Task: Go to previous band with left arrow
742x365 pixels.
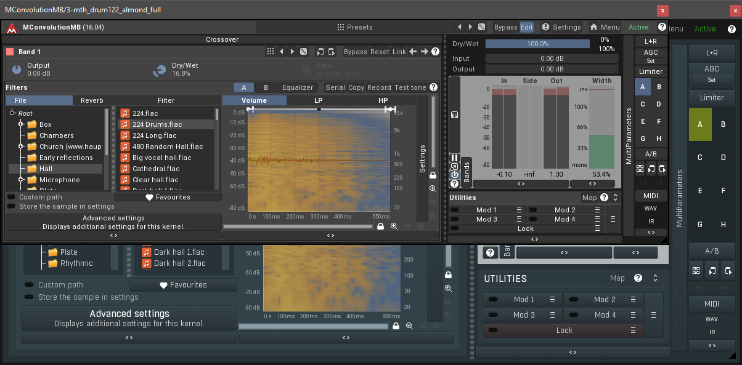Action: tap(413, 52)
